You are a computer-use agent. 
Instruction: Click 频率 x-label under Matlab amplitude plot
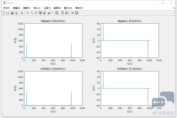(53, 64)
